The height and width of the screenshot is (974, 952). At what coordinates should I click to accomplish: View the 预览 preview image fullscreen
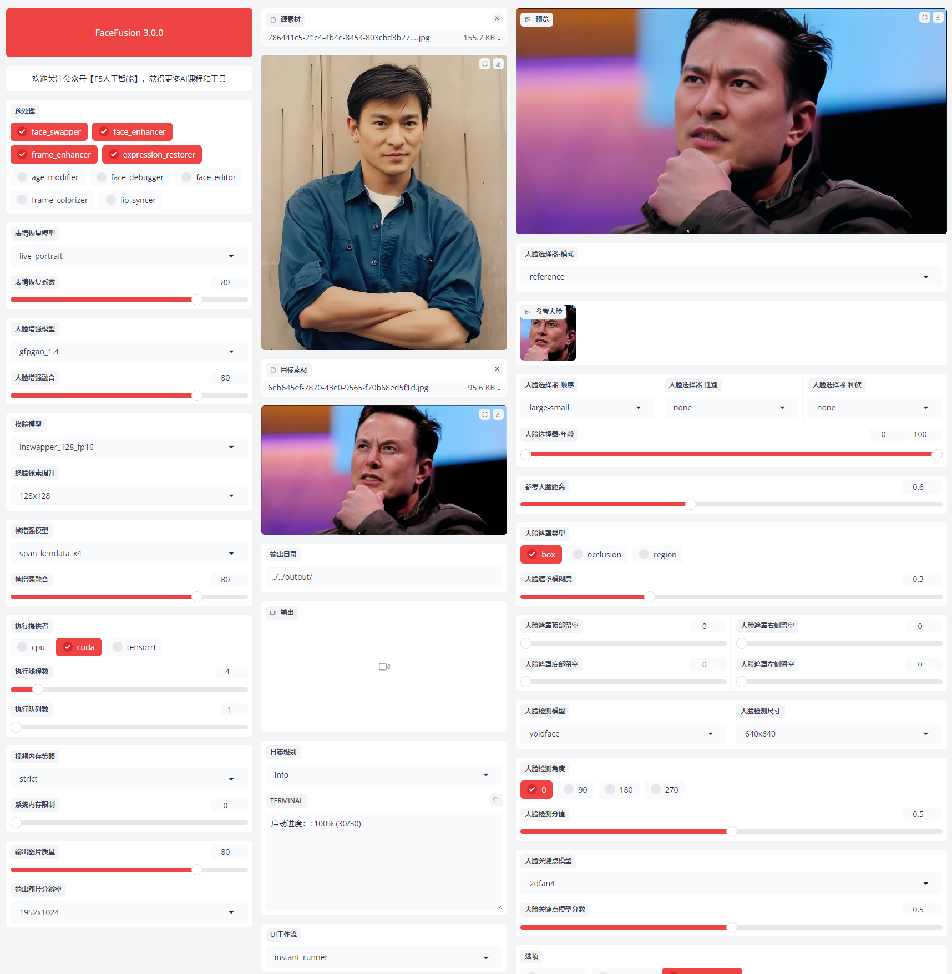point(925,17)
